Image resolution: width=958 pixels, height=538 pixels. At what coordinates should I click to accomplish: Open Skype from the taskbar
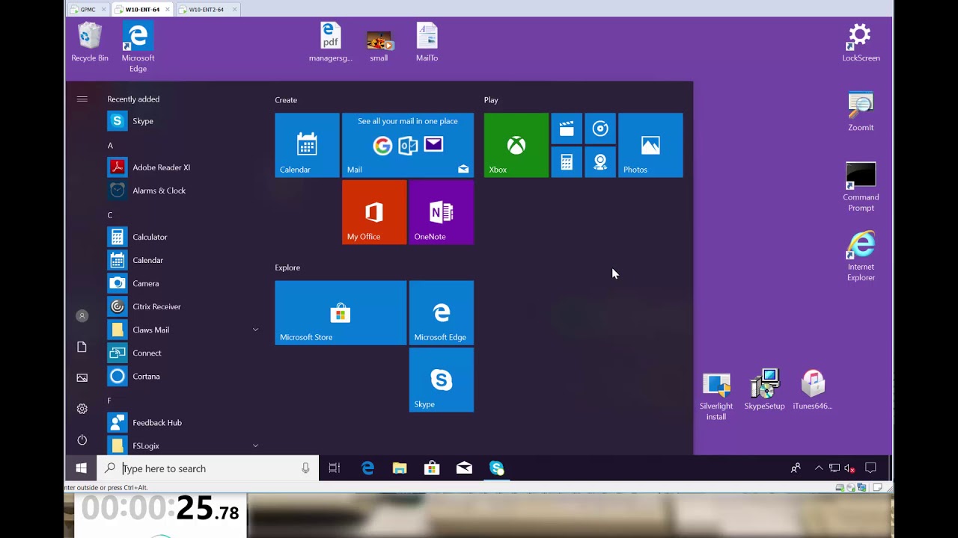click(x=497, y=469)
